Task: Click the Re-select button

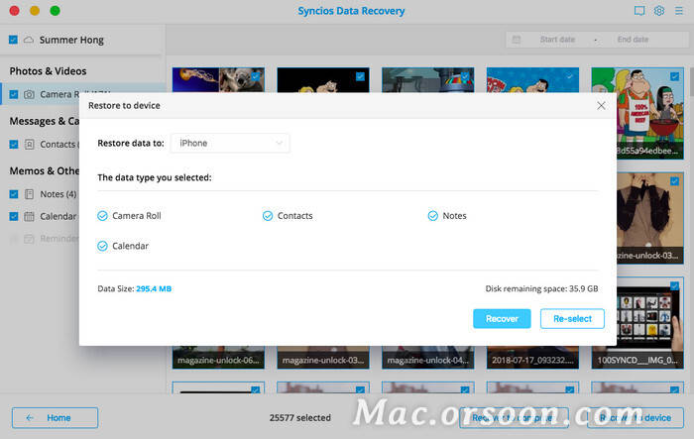Action: pyautogui.click(x=572, y=319)
